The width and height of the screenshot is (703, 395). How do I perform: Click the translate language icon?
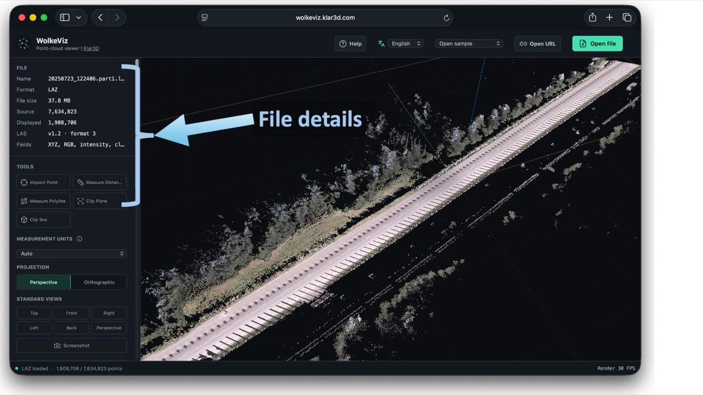[381, 44]
